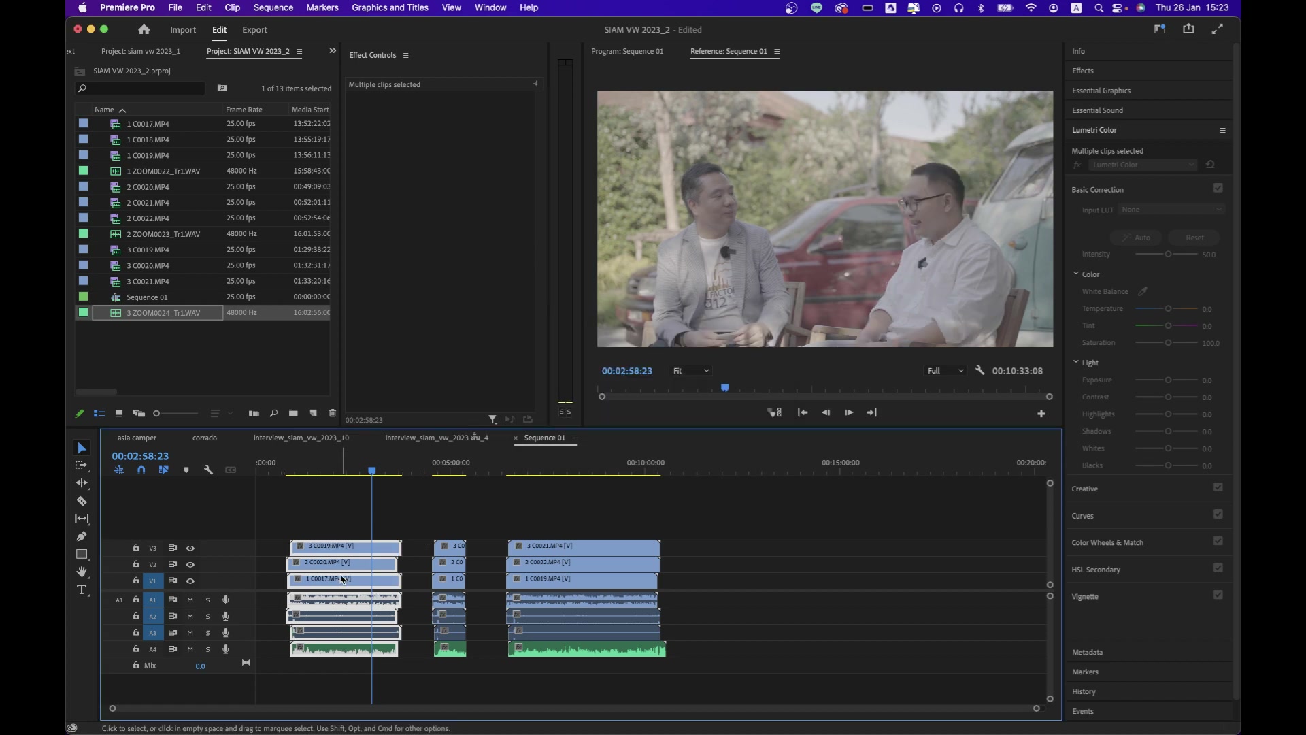Reset Lumetri effect with the reset icon

pos(1210,165)
